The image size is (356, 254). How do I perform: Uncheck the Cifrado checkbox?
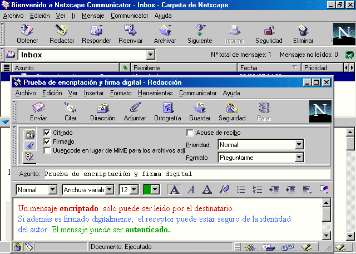[x=47, y=133]
